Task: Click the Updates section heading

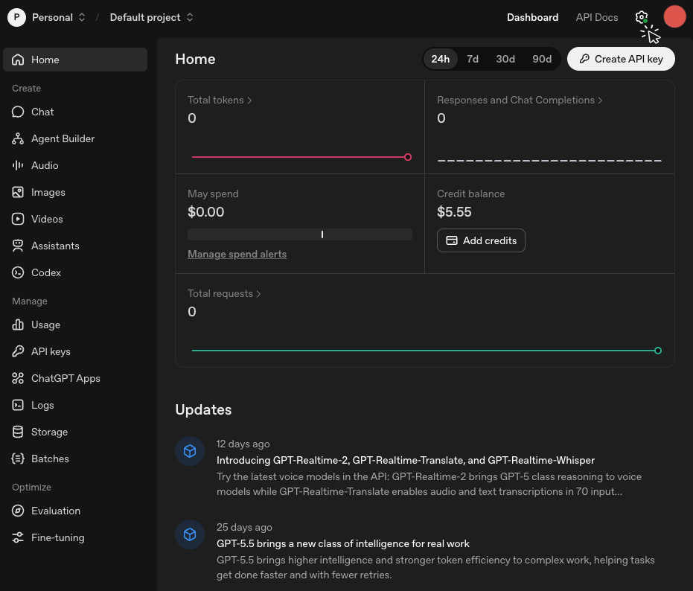Action: click(x=203, y=410)
